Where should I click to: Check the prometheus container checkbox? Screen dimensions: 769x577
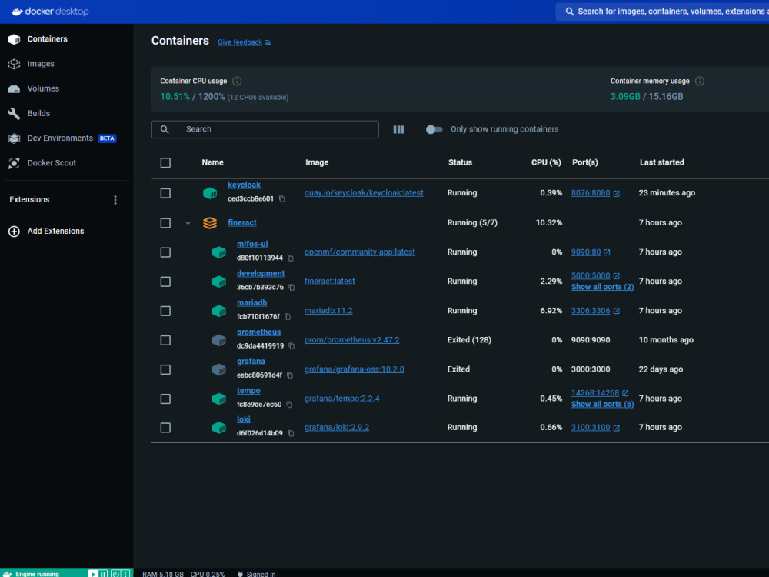[166, 341]
